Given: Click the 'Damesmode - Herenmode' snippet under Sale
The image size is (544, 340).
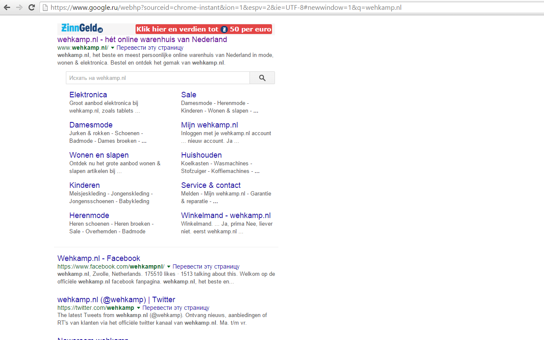Looking at the screenshot, I should [215, 103].
